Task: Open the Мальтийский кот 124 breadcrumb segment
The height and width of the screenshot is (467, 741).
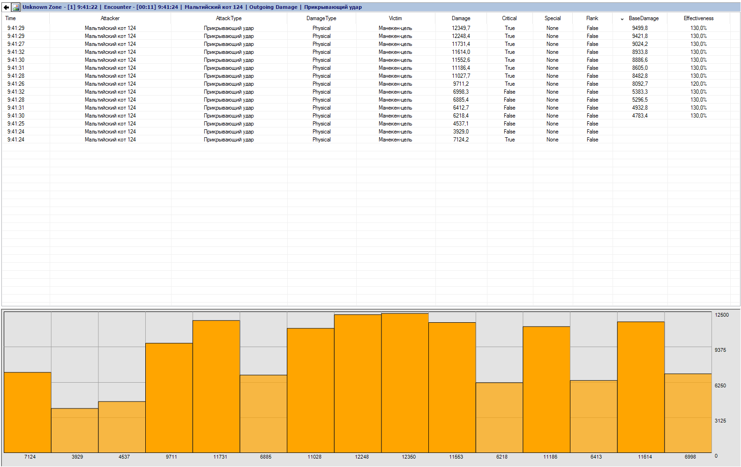Action: coord(214,7)
